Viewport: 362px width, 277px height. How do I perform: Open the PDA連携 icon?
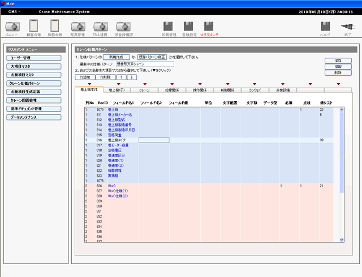[x=101, y=27]
